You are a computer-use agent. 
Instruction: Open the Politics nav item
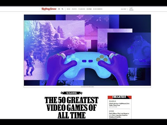point(74,9)
